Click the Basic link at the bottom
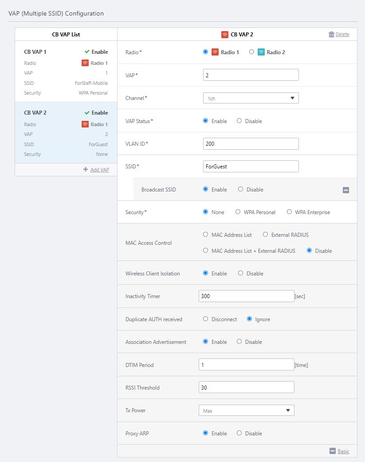Image resolution: width=365 pixels, height=462 pixels. [343, 451]
